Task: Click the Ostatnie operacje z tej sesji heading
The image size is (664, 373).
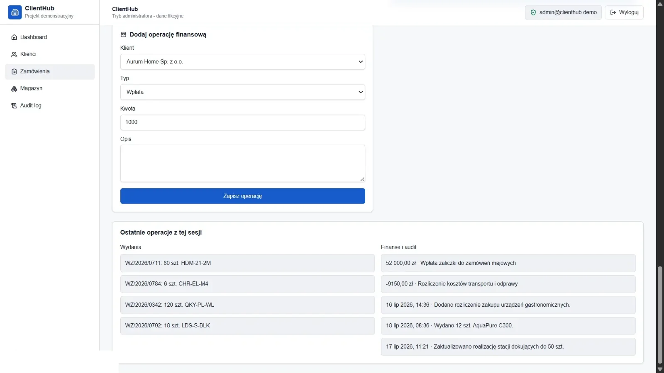Action: coord(161,233)
